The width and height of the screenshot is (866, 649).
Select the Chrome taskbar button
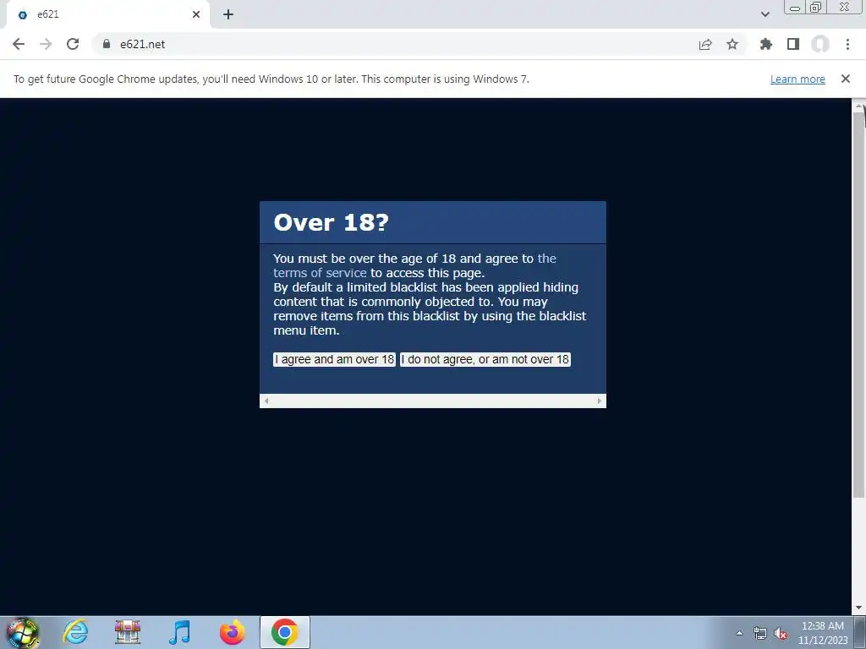click(284, 632)
